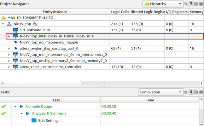
Task: Expand the NiosV_top_intel_niosv_m_0 instance
Action: [9, 36]
